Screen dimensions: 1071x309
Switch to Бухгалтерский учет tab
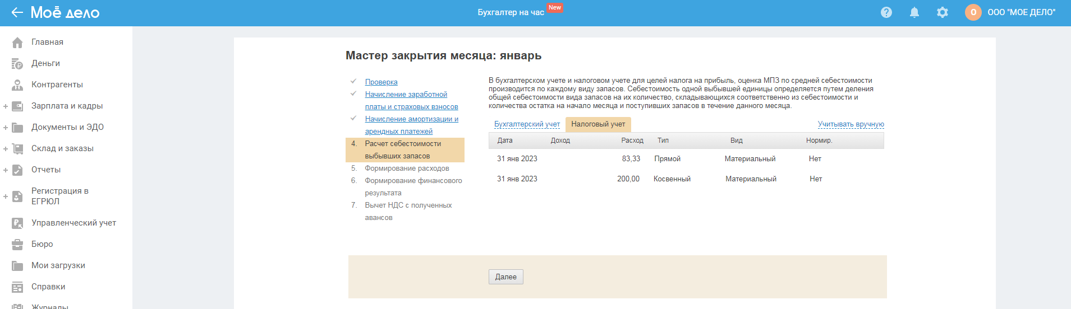click(x=527, y=124)
